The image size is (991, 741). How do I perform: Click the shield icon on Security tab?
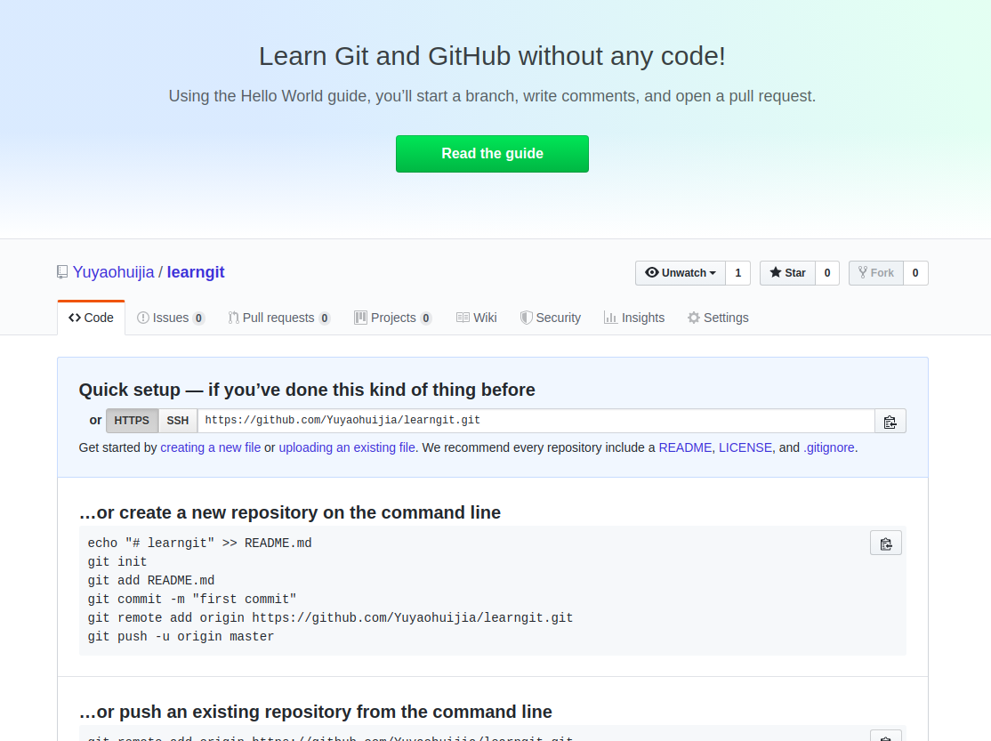click(x=526, y=318)
